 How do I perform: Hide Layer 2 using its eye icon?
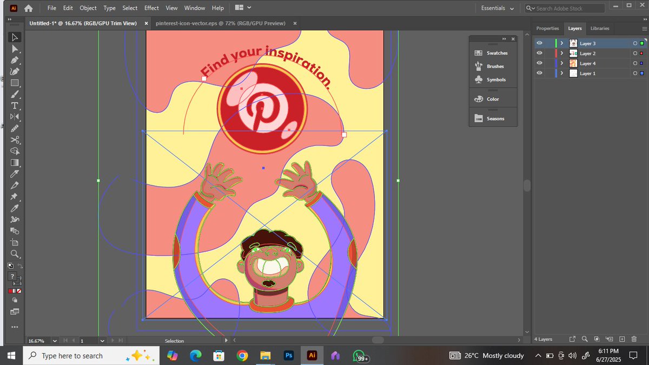tap(539, 53)
